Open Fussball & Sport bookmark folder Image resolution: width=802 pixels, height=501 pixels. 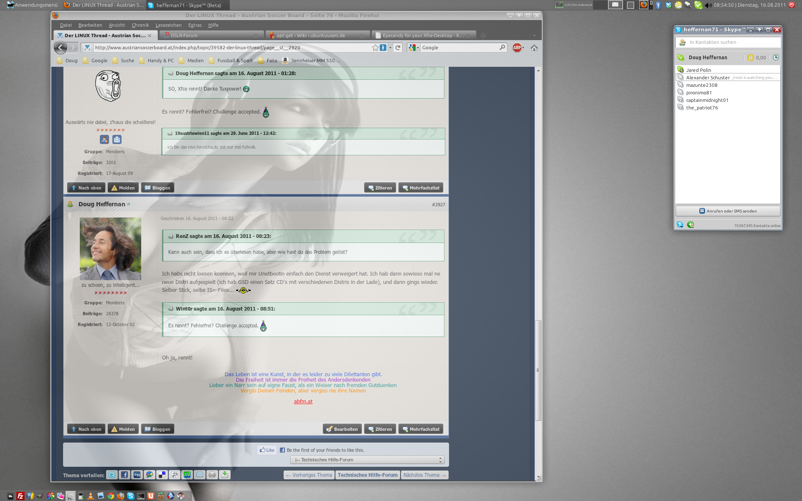[x=231, y=61]
